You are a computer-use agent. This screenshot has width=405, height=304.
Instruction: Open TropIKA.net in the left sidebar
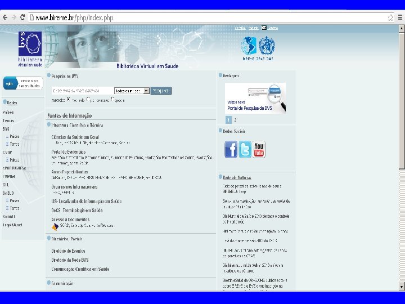12,225
